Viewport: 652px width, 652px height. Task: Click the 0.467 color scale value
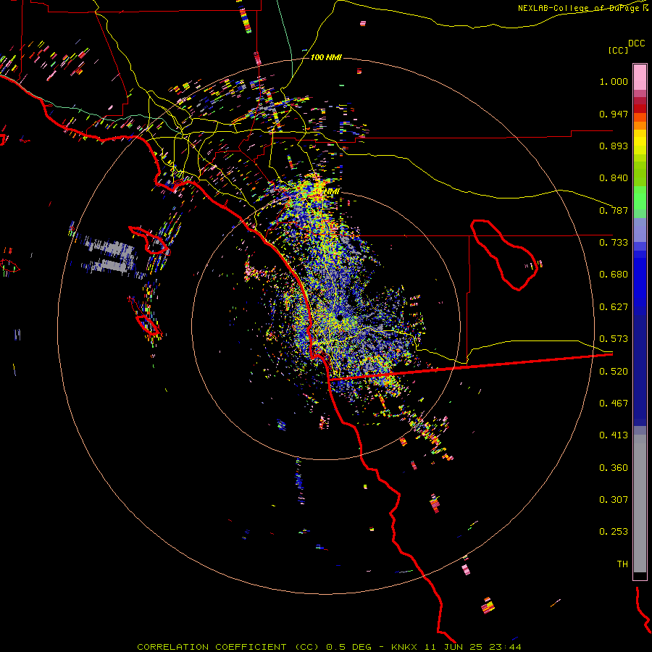click(x=614, y=404)
